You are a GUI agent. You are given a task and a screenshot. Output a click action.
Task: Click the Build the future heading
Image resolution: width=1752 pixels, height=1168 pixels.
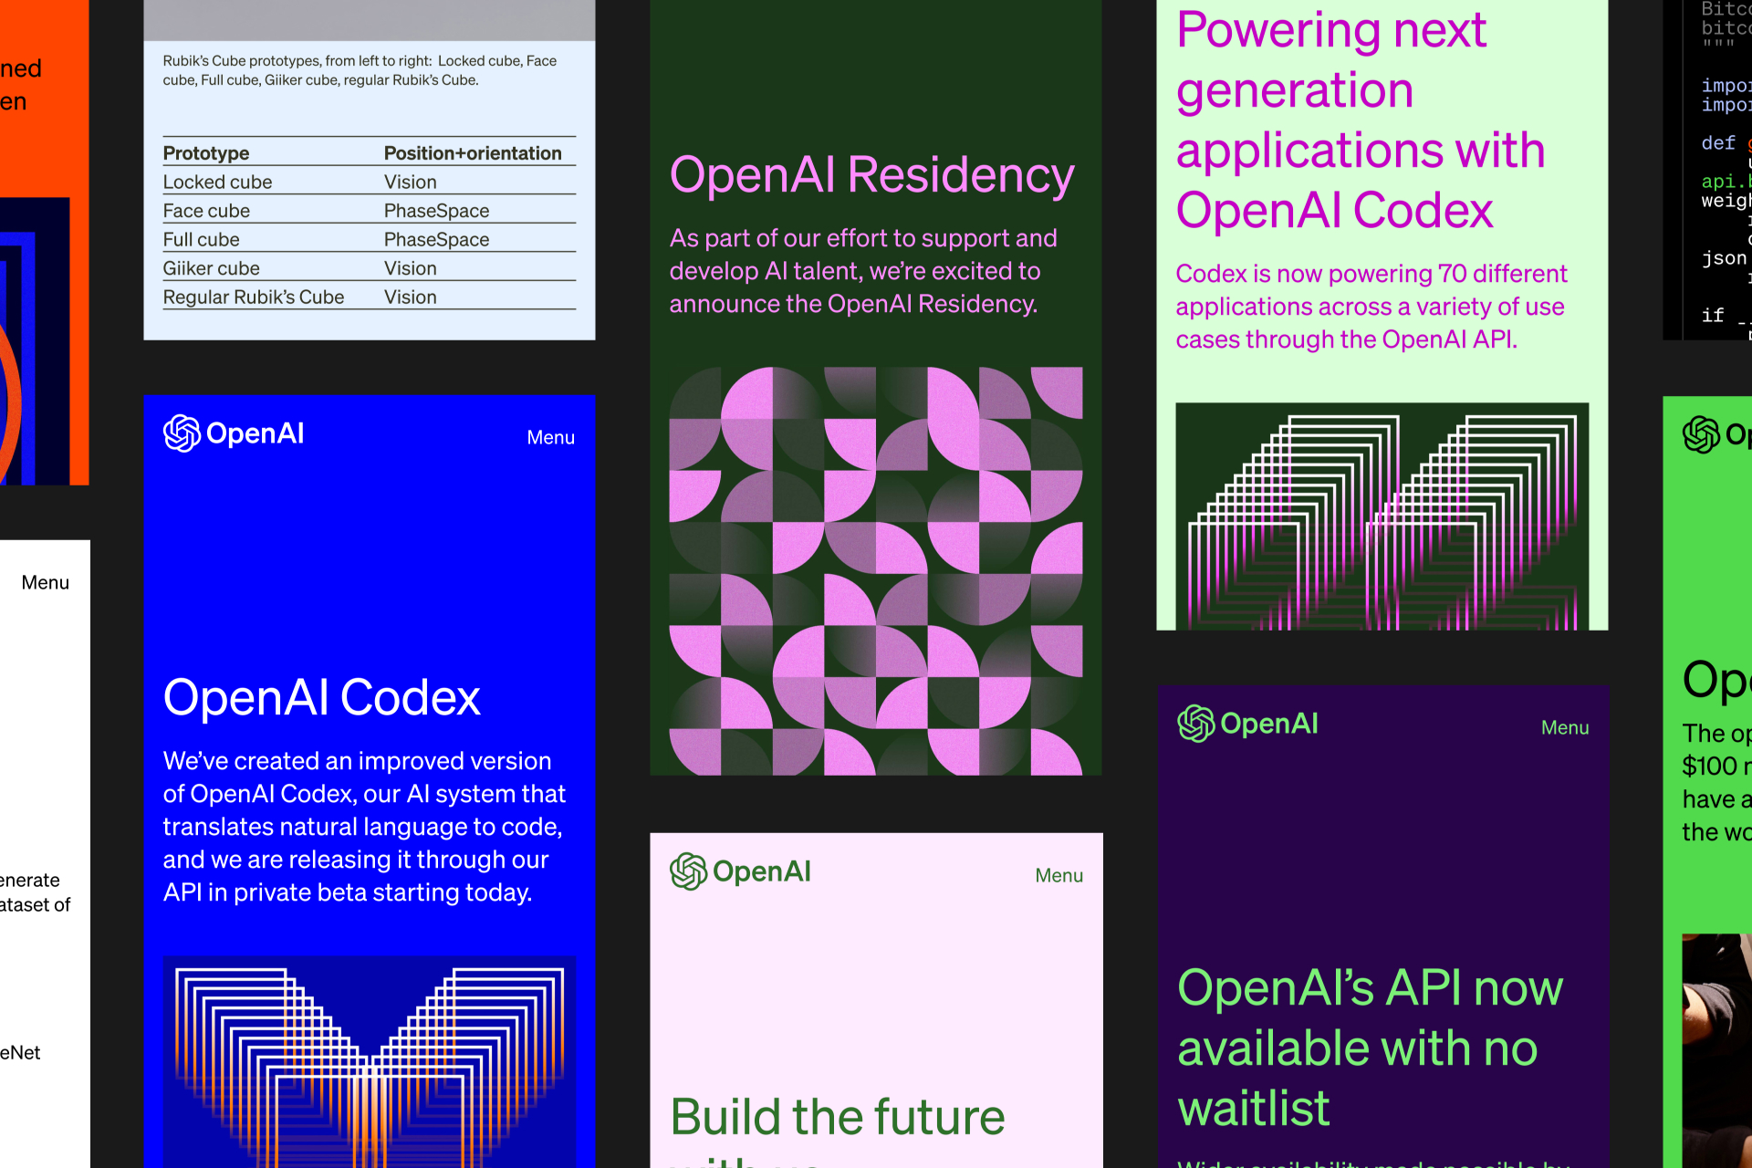click(837, 1130)
